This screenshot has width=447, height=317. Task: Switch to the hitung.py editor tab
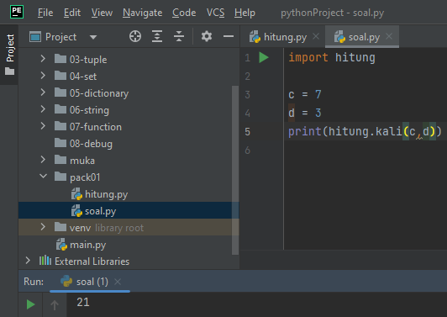tap(279, 37)
